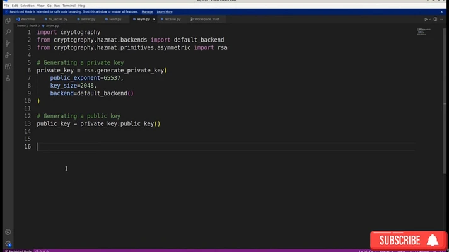Open the Extensions view
The image size is (449, 252).
8,66
